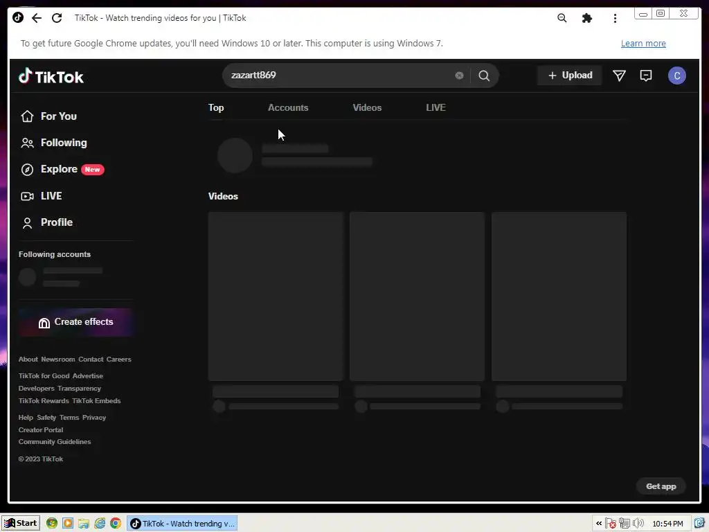Click the search magnifier button
The width and height of the screenshot is (709, 532).
[x=484, y=76]
